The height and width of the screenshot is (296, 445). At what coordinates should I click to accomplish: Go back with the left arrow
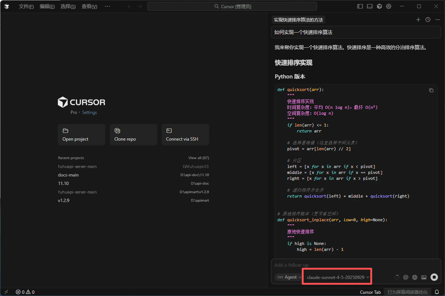(x=129, y=6)
